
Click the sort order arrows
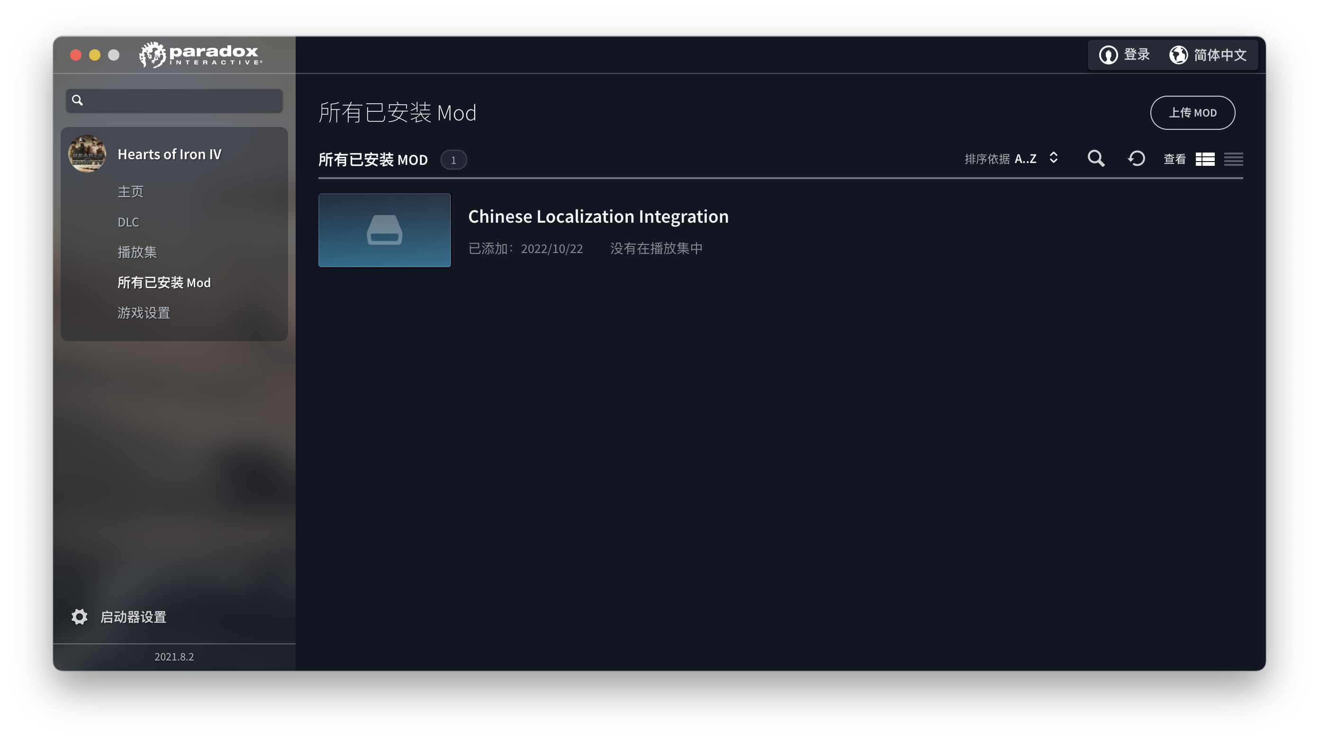coord(1053,158)
